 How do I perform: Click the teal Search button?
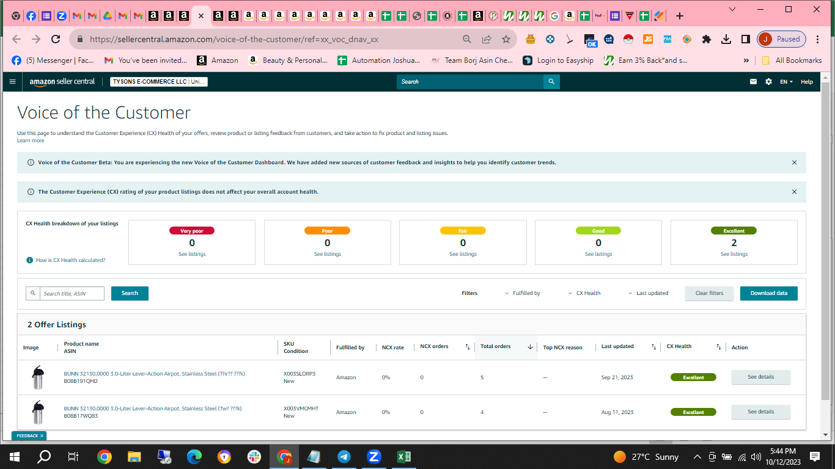[130, 293]
